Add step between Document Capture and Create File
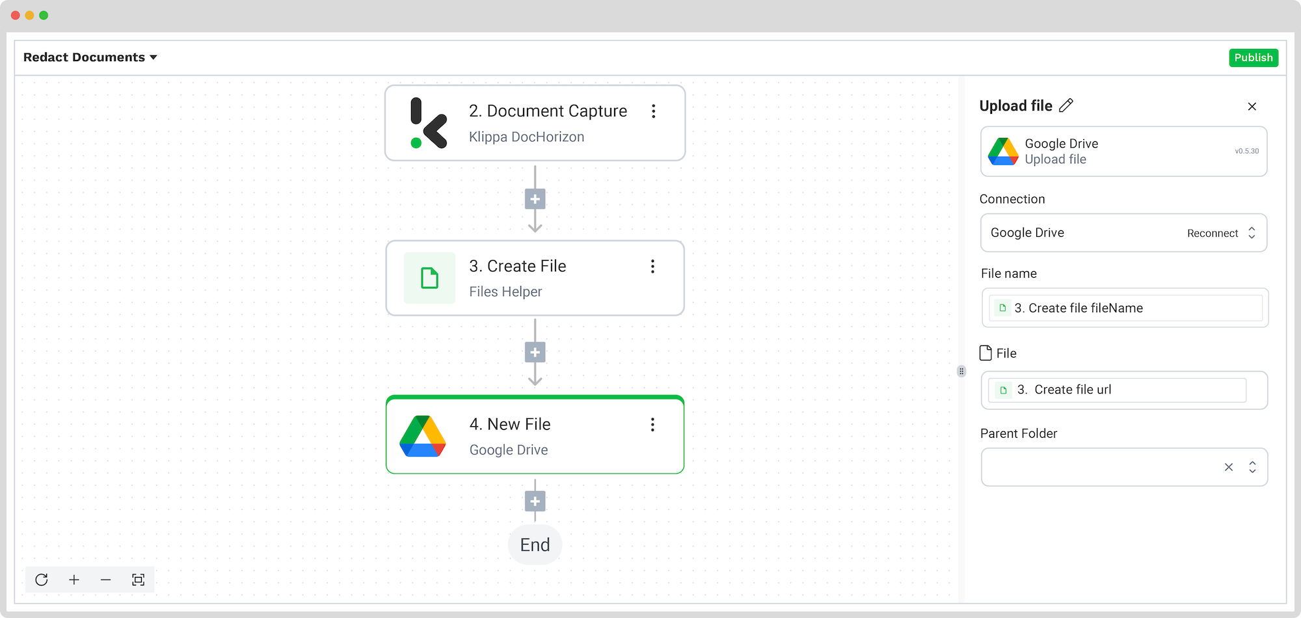The image size is (1301, 618). pyautogui.click(x=535, y=199)
